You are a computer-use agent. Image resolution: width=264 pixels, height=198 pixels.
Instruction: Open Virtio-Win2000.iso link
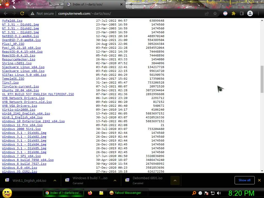(19, 110)
